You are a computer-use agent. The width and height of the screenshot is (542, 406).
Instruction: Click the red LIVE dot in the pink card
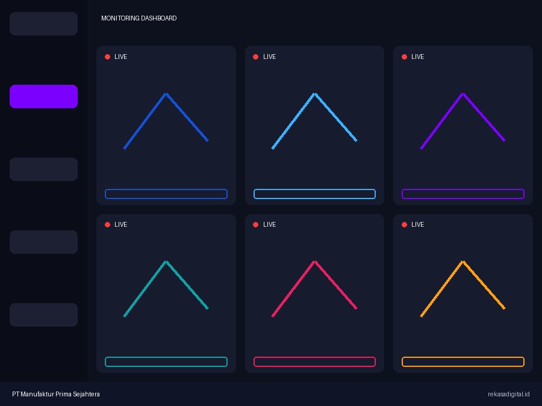pyautogui.click(x=256, y=225)
